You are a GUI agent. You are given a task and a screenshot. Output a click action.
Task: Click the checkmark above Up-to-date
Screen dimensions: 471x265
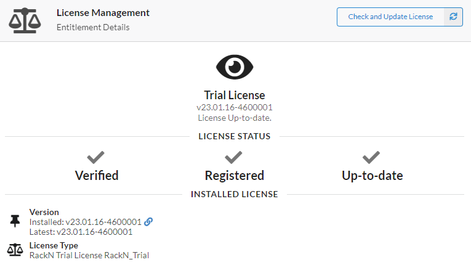point(372,157)
